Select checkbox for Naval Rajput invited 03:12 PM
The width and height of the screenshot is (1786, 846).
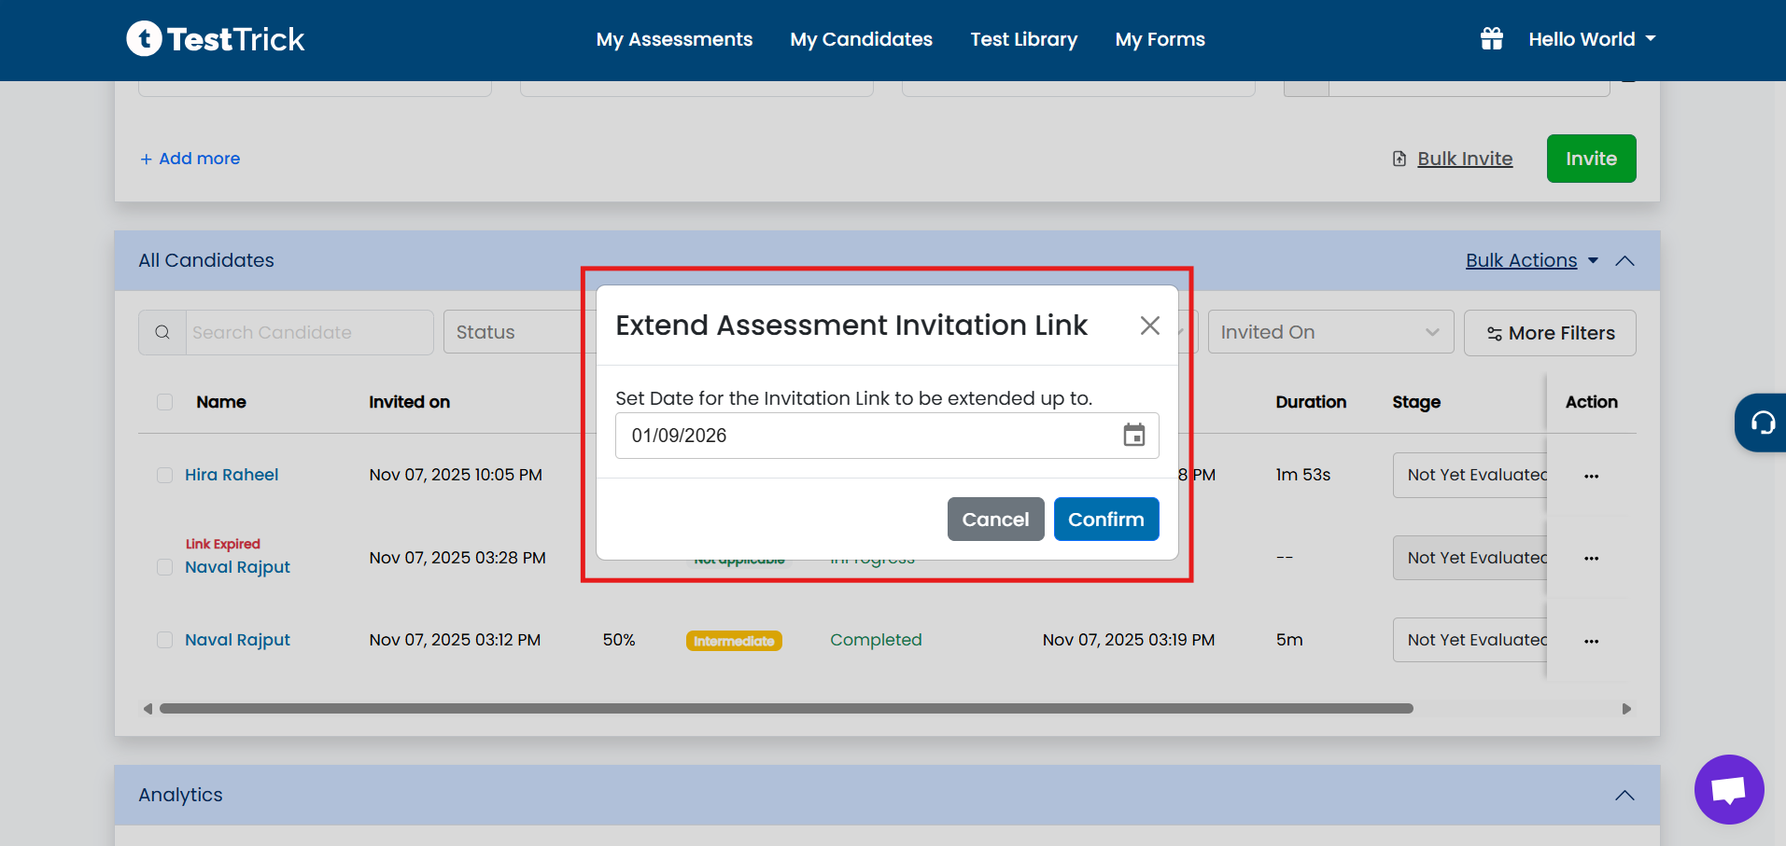pyautogui.click(x=165, y=640)
